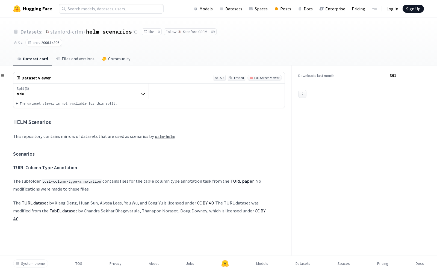Image resolution: width=437 pixels, height=273 pixels.
Task: Open the sidebar hamburger menu
Action: 2,75
